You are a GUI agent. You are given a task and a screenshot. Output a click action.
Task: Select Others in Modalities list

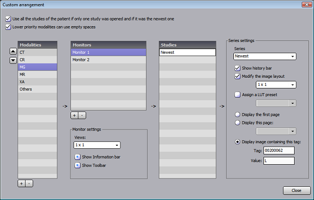pyautogui.click(x=37, y=89)
